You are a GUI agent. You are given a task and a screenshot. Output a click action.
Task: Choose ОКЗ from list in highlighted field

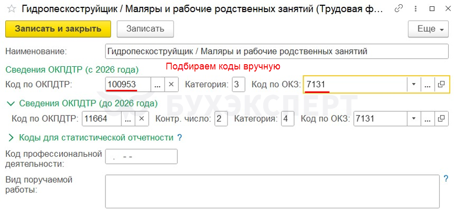click(428, 84)
